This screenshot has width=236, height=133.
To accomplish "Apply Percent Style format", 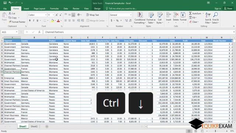I will (117, 21).
